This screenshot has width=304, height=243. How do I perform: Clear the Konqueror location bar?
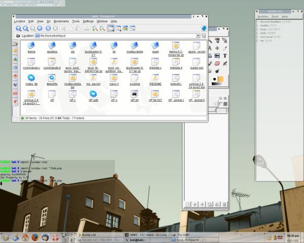pos(18,36)
